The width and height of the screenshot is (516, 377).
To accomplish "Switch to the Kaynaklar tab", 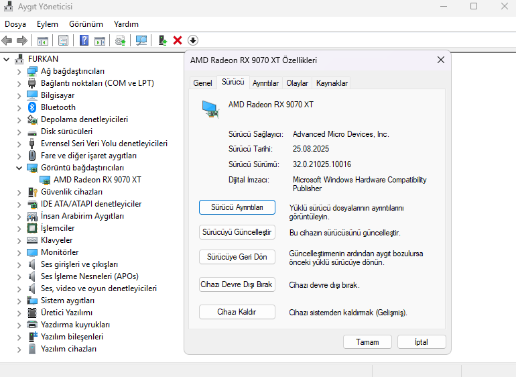I will [x=332, y=83].
